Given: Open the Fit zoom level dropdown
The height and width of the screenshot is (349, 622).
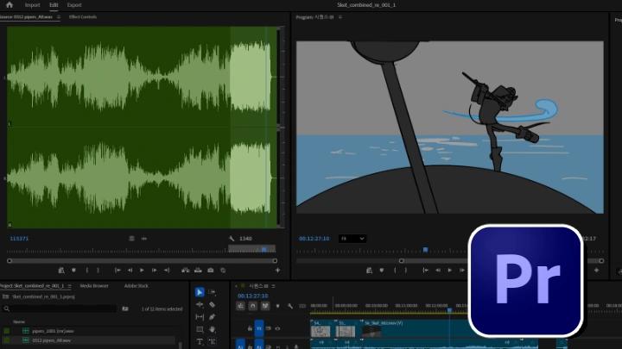Looking at the screenshot, I should click(352, 239).
